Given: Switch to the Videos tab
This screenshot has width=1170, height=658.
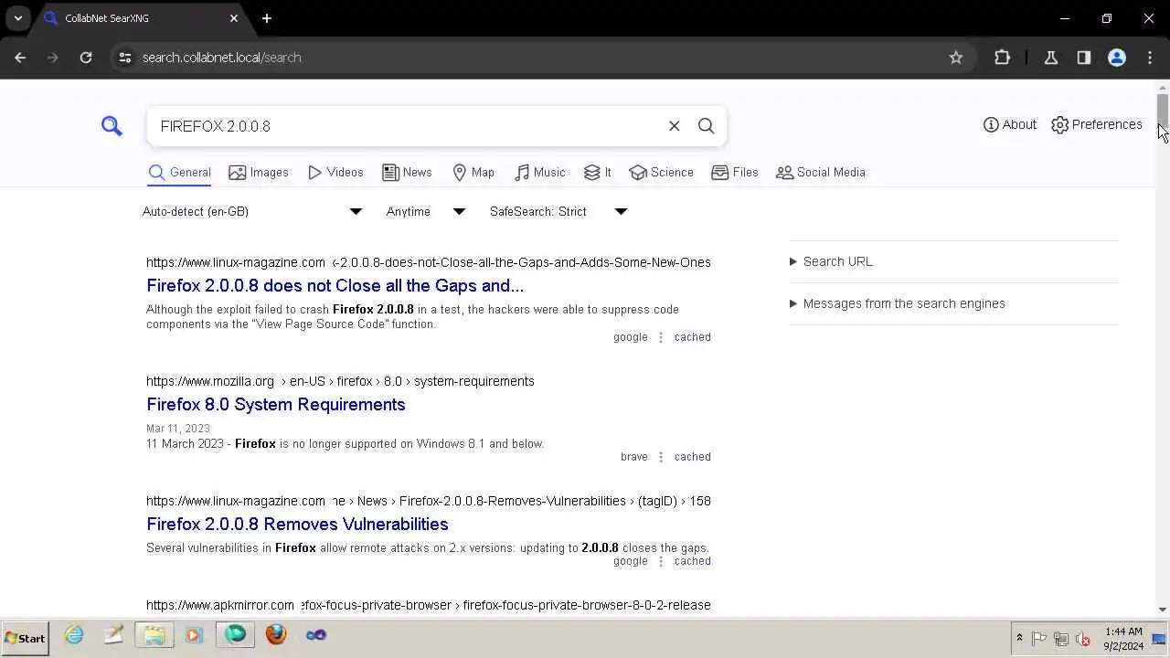Looking at the screenshot, I should point(335,172).
